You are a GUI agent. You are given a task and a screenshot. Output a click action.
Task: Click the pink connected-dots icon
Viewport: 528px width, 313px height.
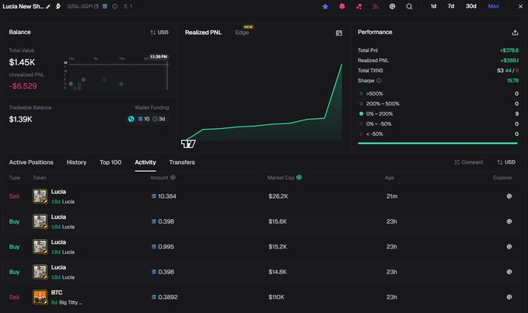pyautogui.click(x=359, y=6)
